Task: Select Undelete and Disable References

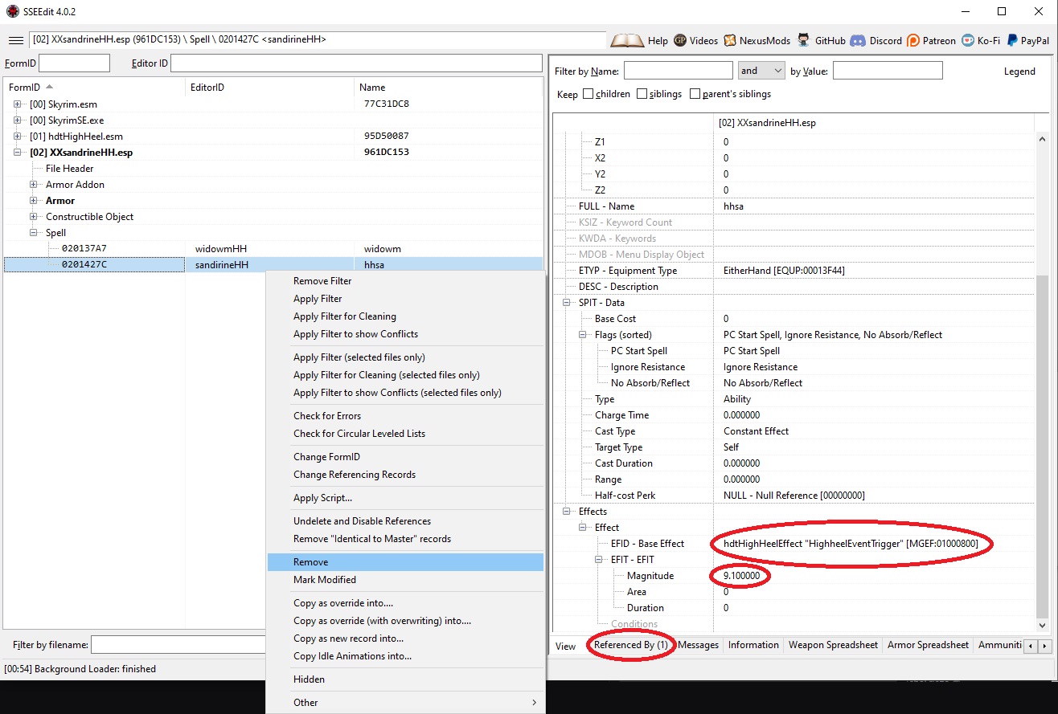Action: tap(405, 521)
